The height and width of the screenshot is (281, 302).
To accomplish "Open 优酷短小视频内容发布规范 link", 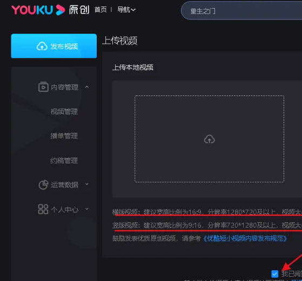I will (x=245, y=238).
